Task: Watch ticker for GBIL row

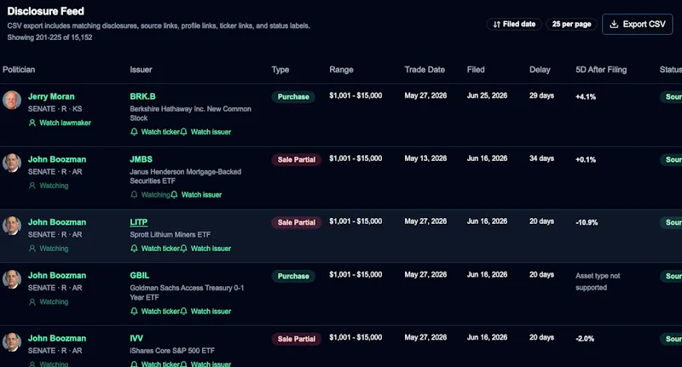Action: (155, 312)
